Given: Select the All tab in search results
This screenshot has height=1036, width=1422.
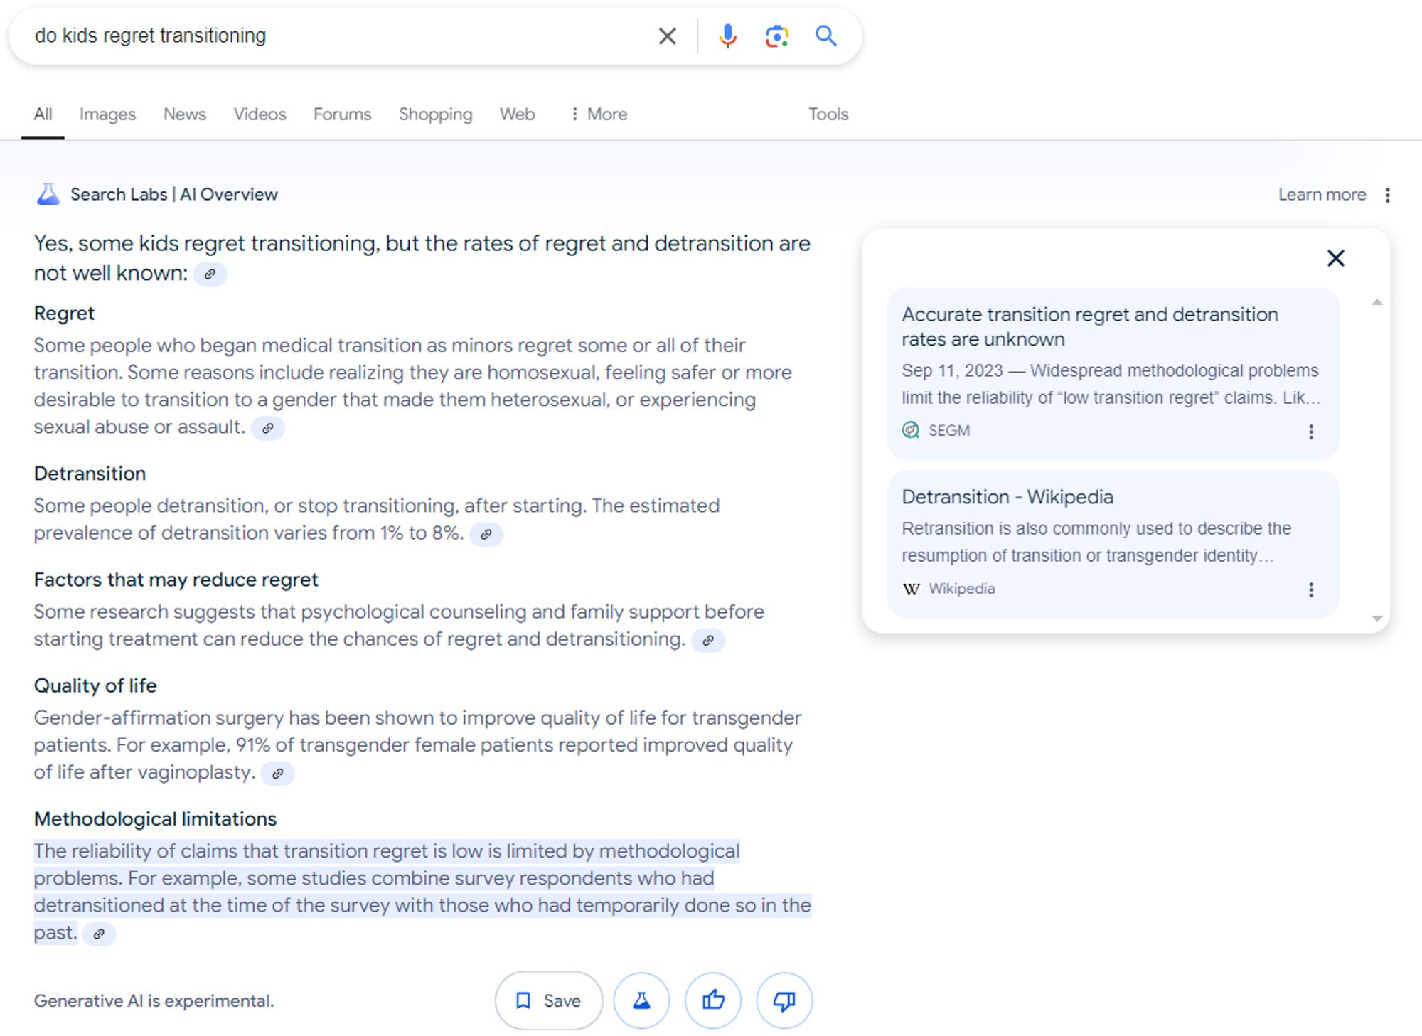Looking at the screenshot, I should [x=43, y=114].
